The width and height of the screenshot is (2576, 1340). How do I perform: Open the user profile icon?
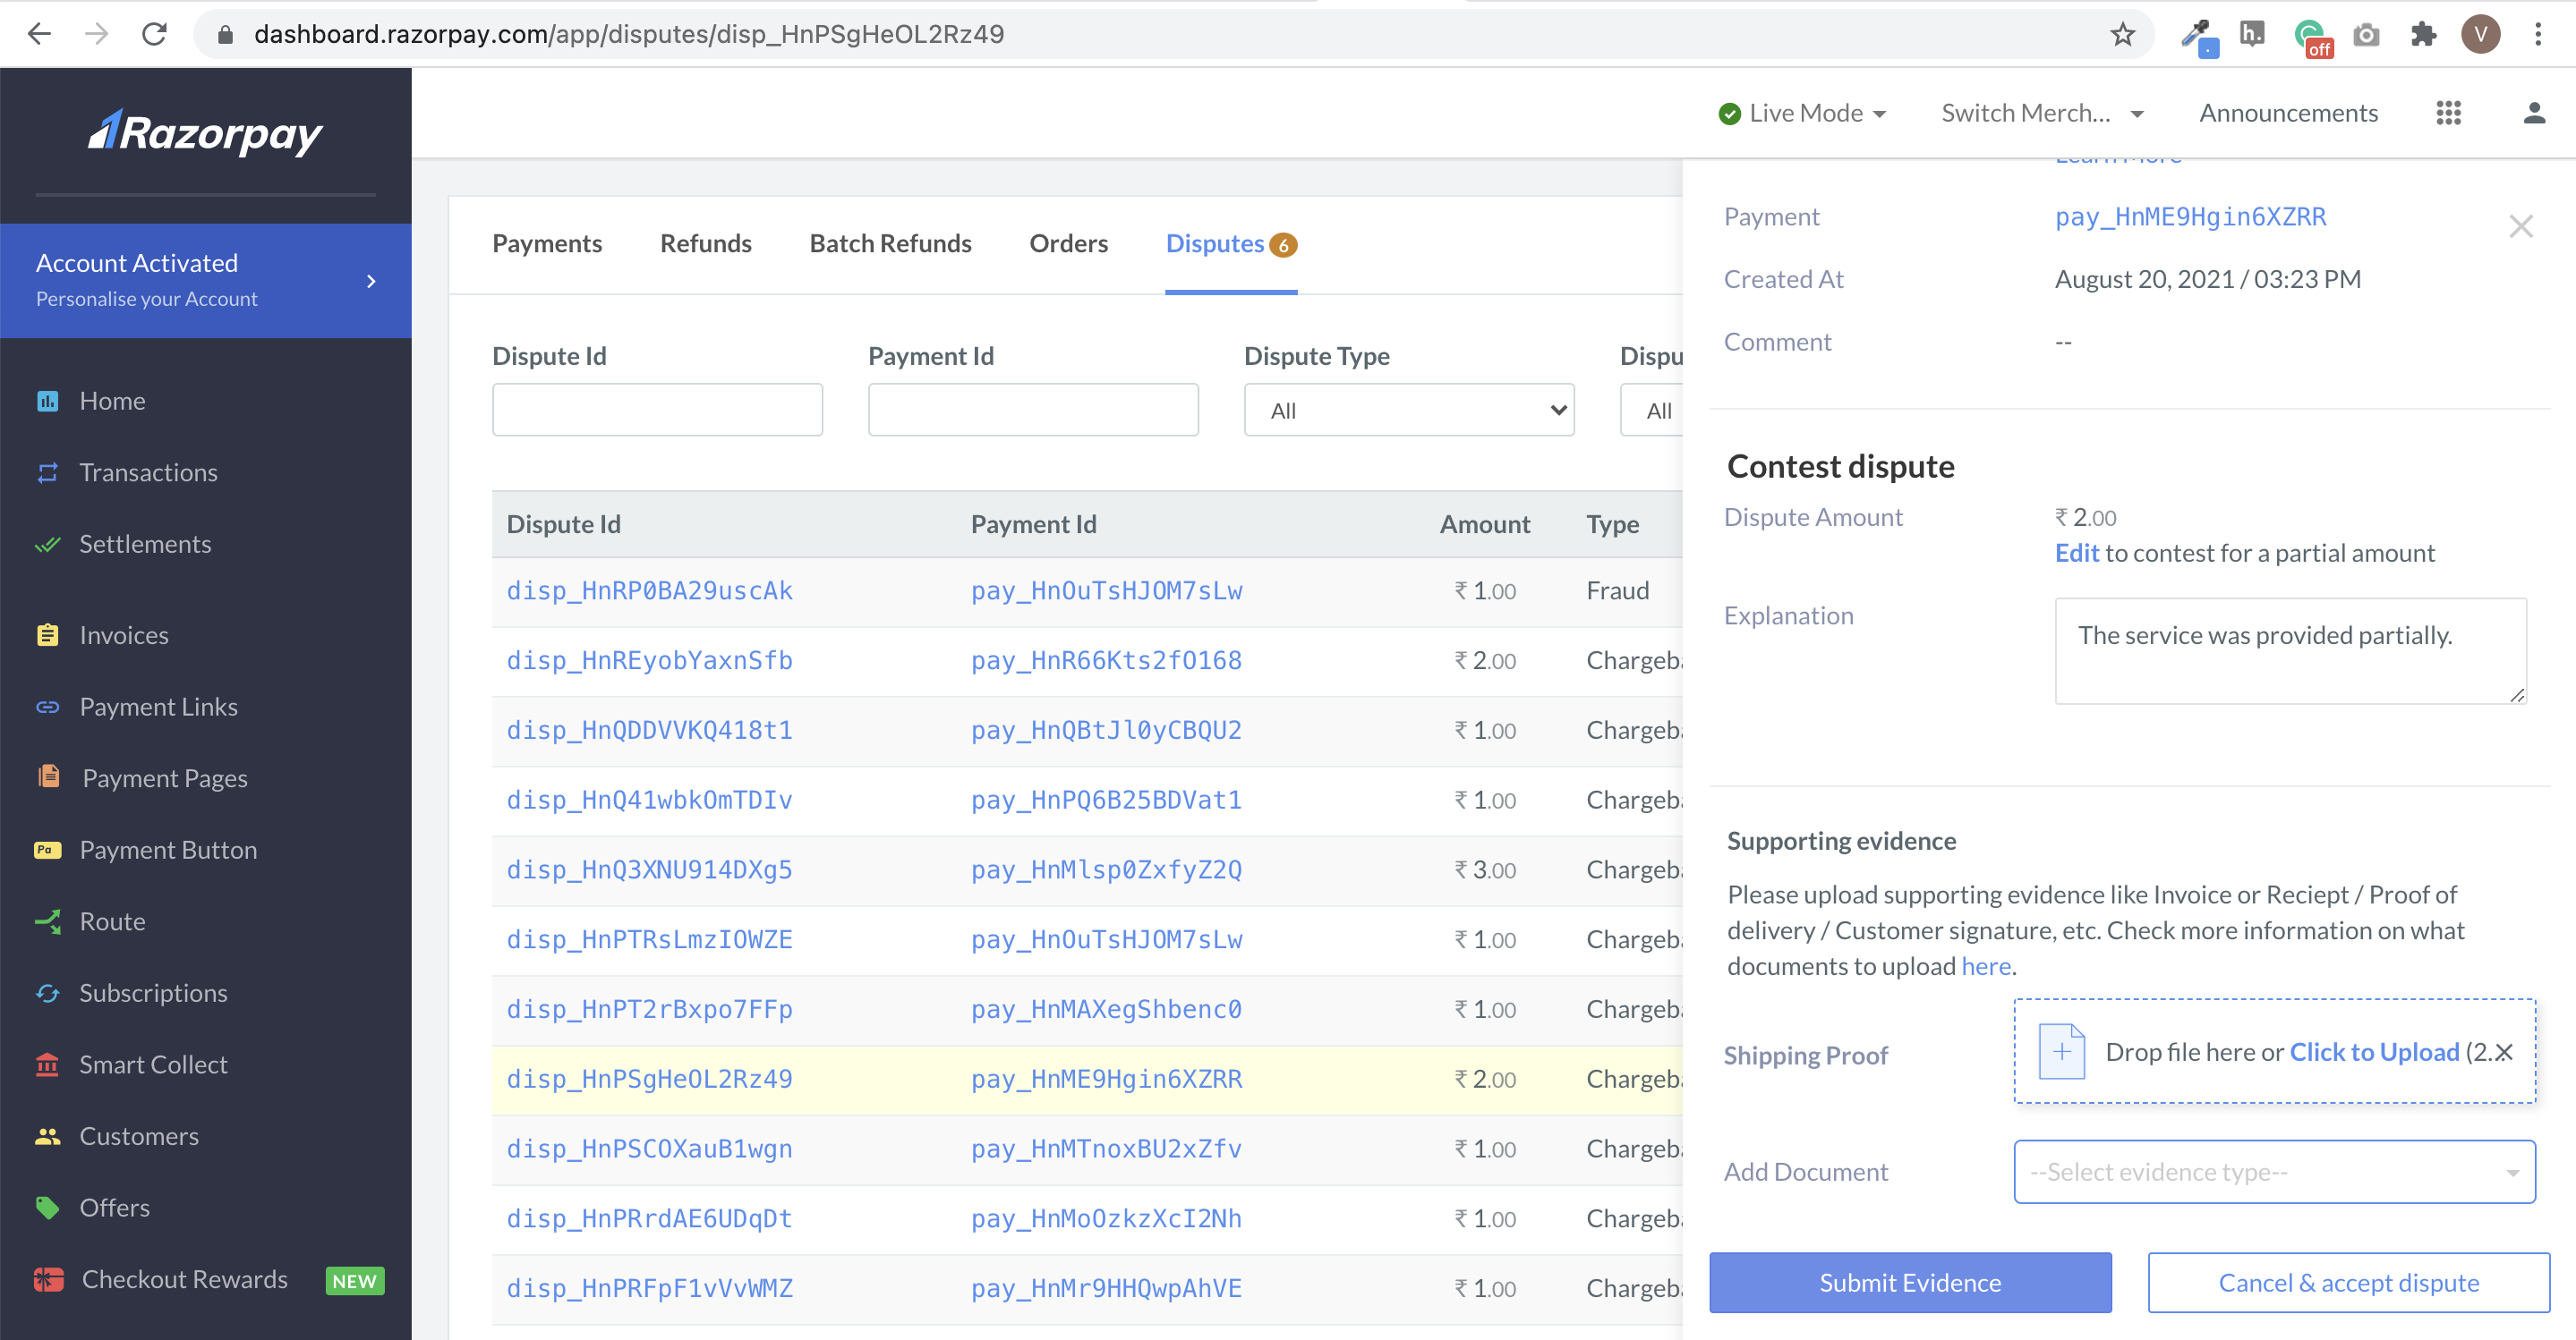(2533, 113)
